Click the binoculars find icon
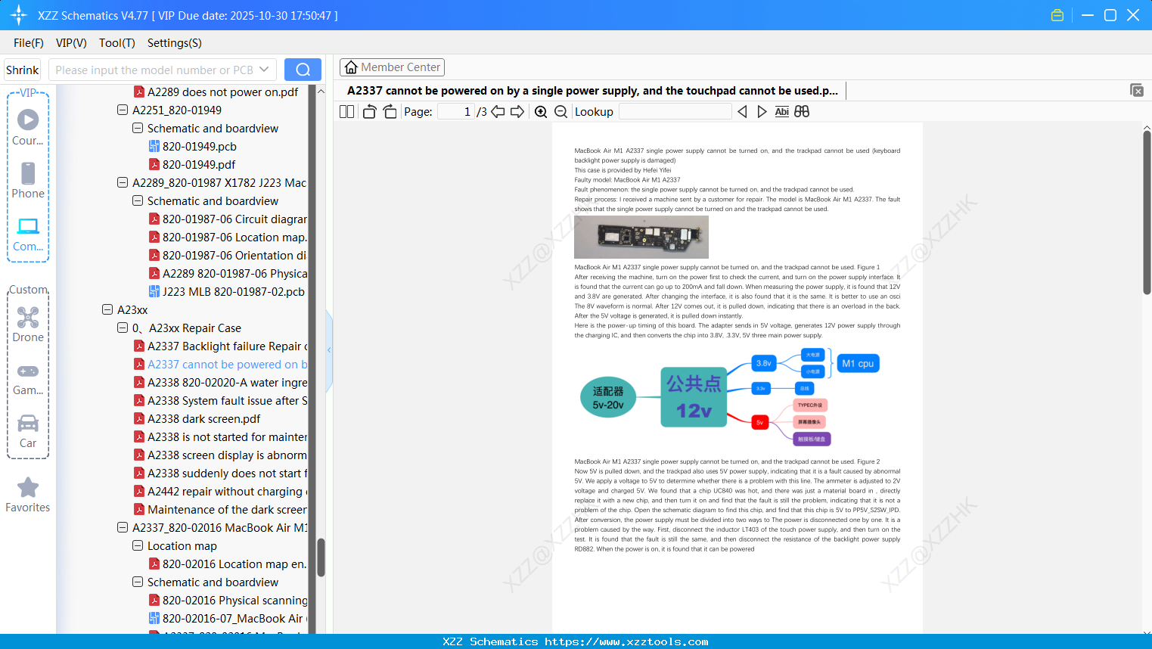This screenshot has height=649, width=1152. [x=802, y=111]
